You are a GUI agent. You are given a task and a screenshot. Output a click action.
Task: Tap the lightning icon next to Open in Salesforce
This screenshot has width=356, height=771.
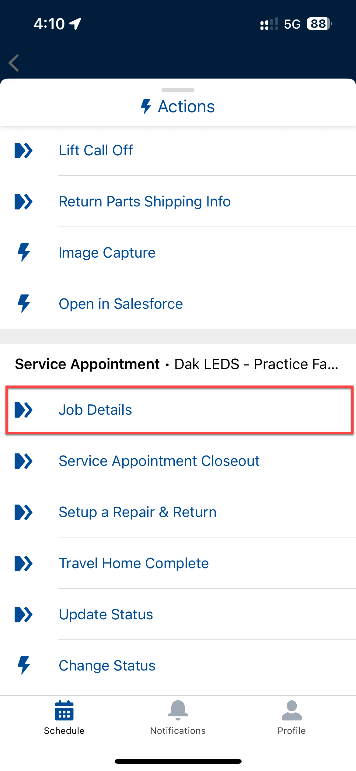23,304
